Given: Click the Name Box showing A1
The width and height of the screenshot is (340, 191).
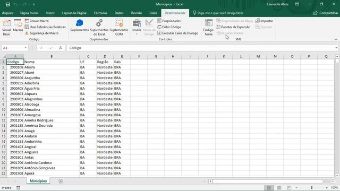Looking at the screenshot, I should tap(13, 48).
